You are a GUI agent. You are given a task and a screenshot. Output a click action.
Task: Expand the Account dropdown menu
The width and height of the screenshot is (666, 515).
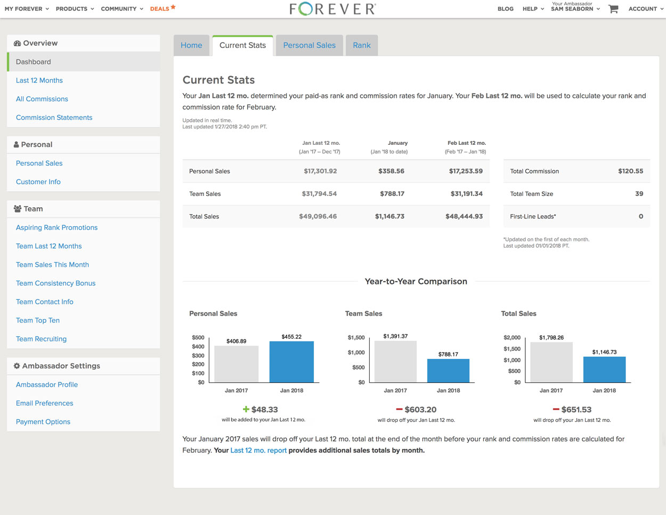[646, 9]
